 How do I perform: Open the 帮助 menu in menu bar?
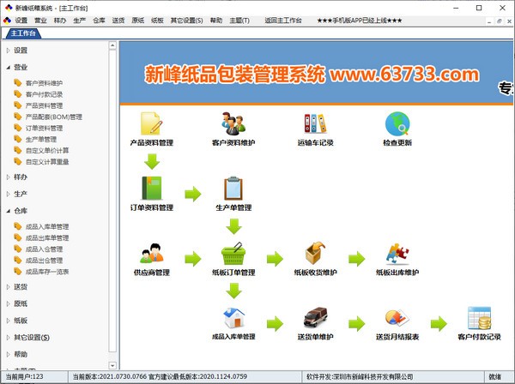(x=216, y=21)
